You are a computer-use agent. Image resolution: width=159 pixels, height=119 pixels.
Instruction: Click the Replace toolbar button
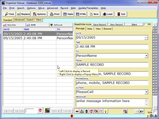[24, 14]
